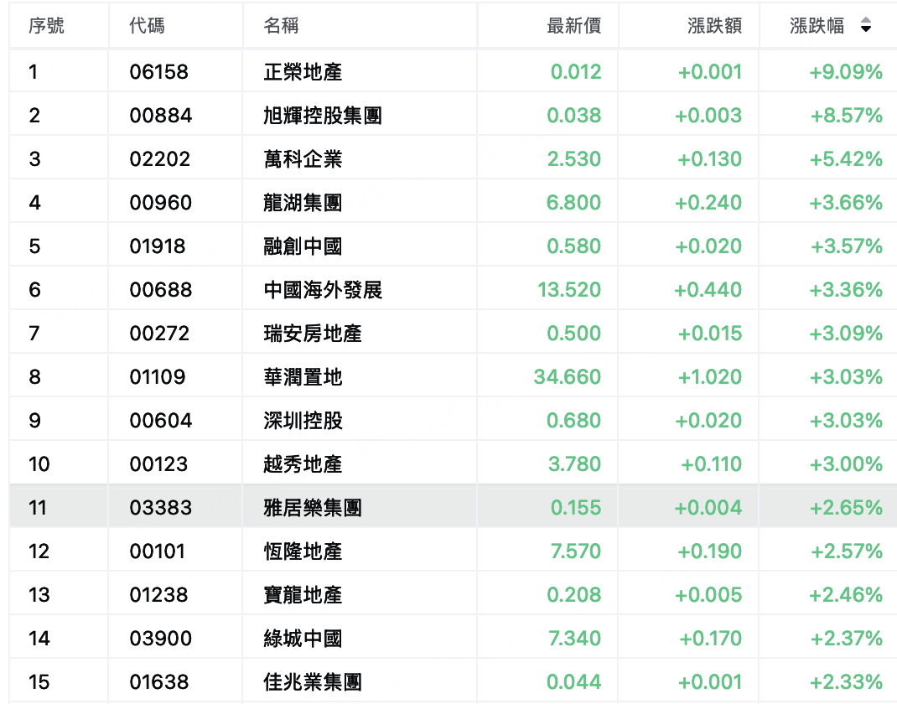The image size is (897, 704).
Task: Click the 最新價 column header
Action: pos(573,26)
